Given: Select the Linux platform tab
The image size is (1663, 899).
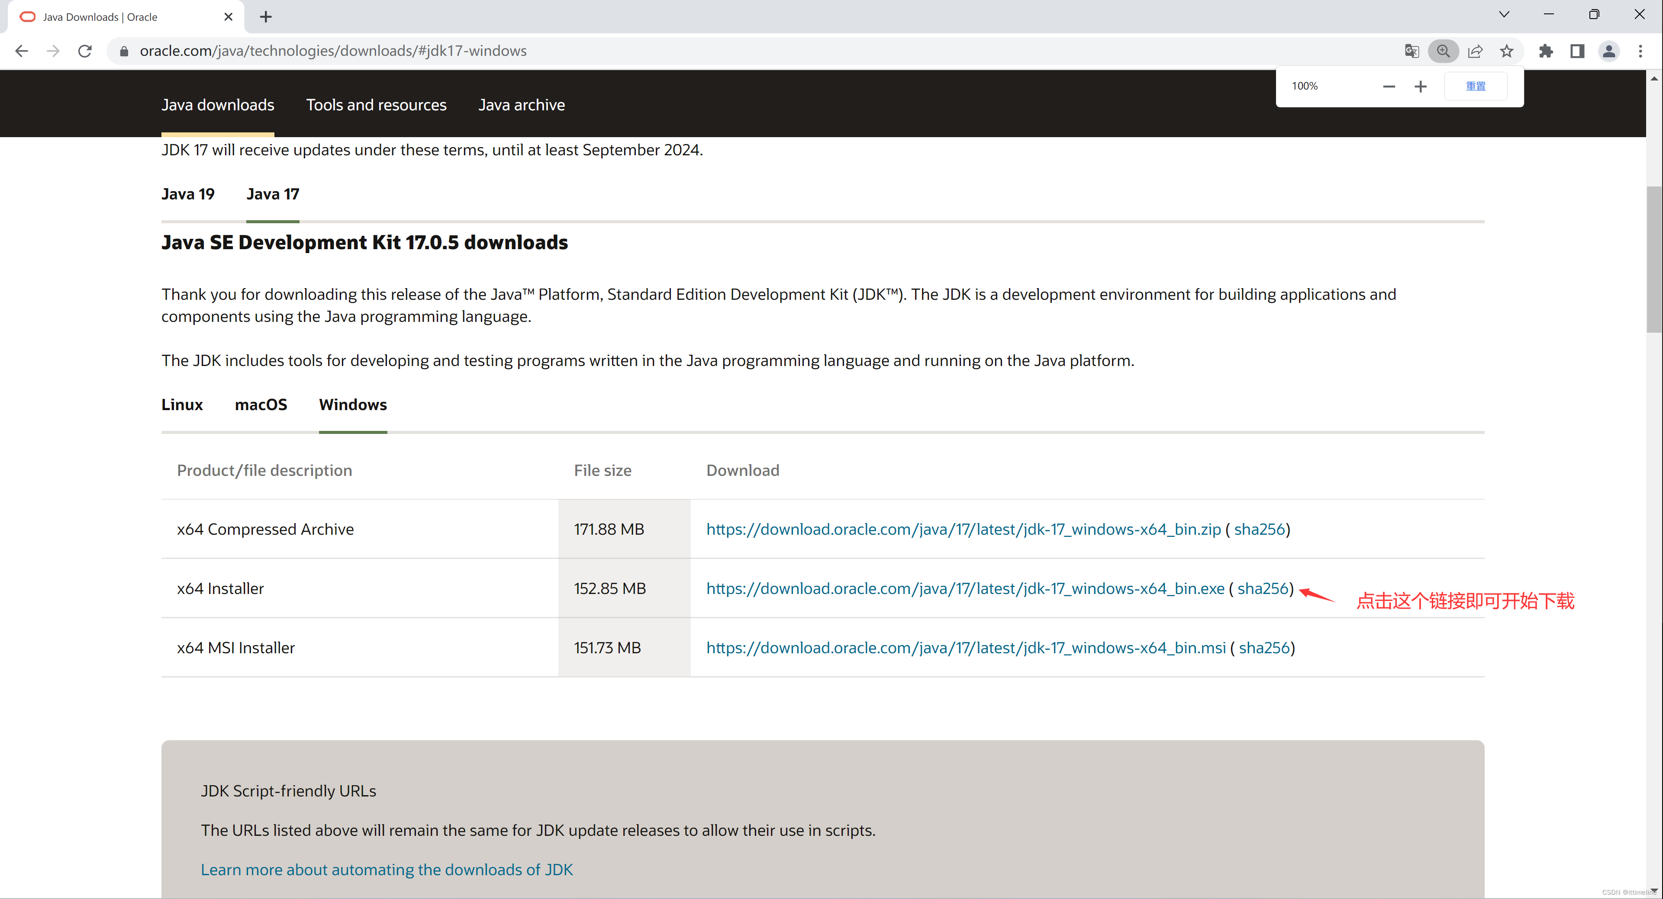Looking at the screenshot, I should click(x=182, y=405).
